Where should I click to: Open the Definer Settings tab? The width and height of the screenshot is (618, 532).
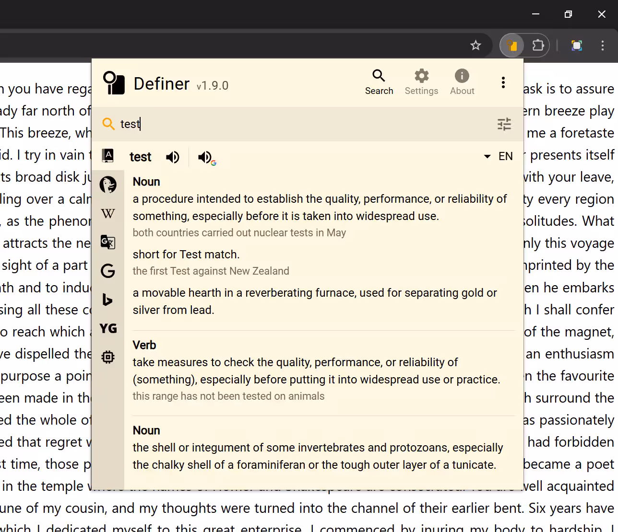pyautogui.click(x=421, y=82)
